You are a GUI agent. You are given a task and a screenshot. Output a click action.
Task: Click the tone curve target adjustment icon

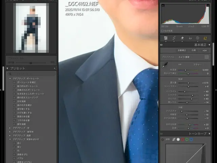coord(163,140)
